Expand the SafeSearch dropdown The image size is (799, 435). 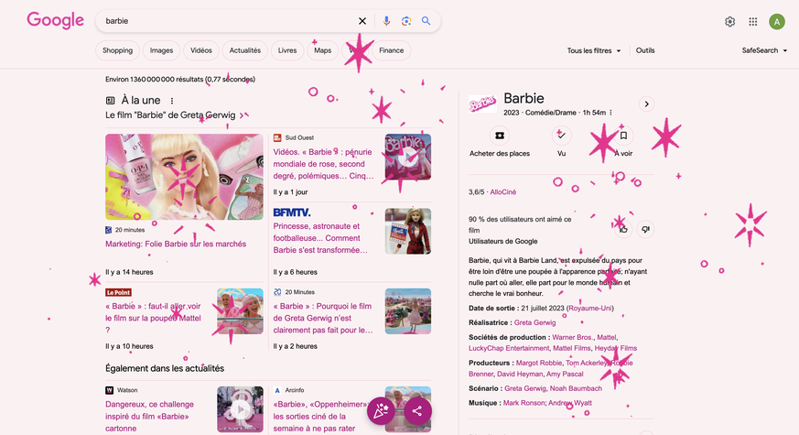tap(764, 50)
